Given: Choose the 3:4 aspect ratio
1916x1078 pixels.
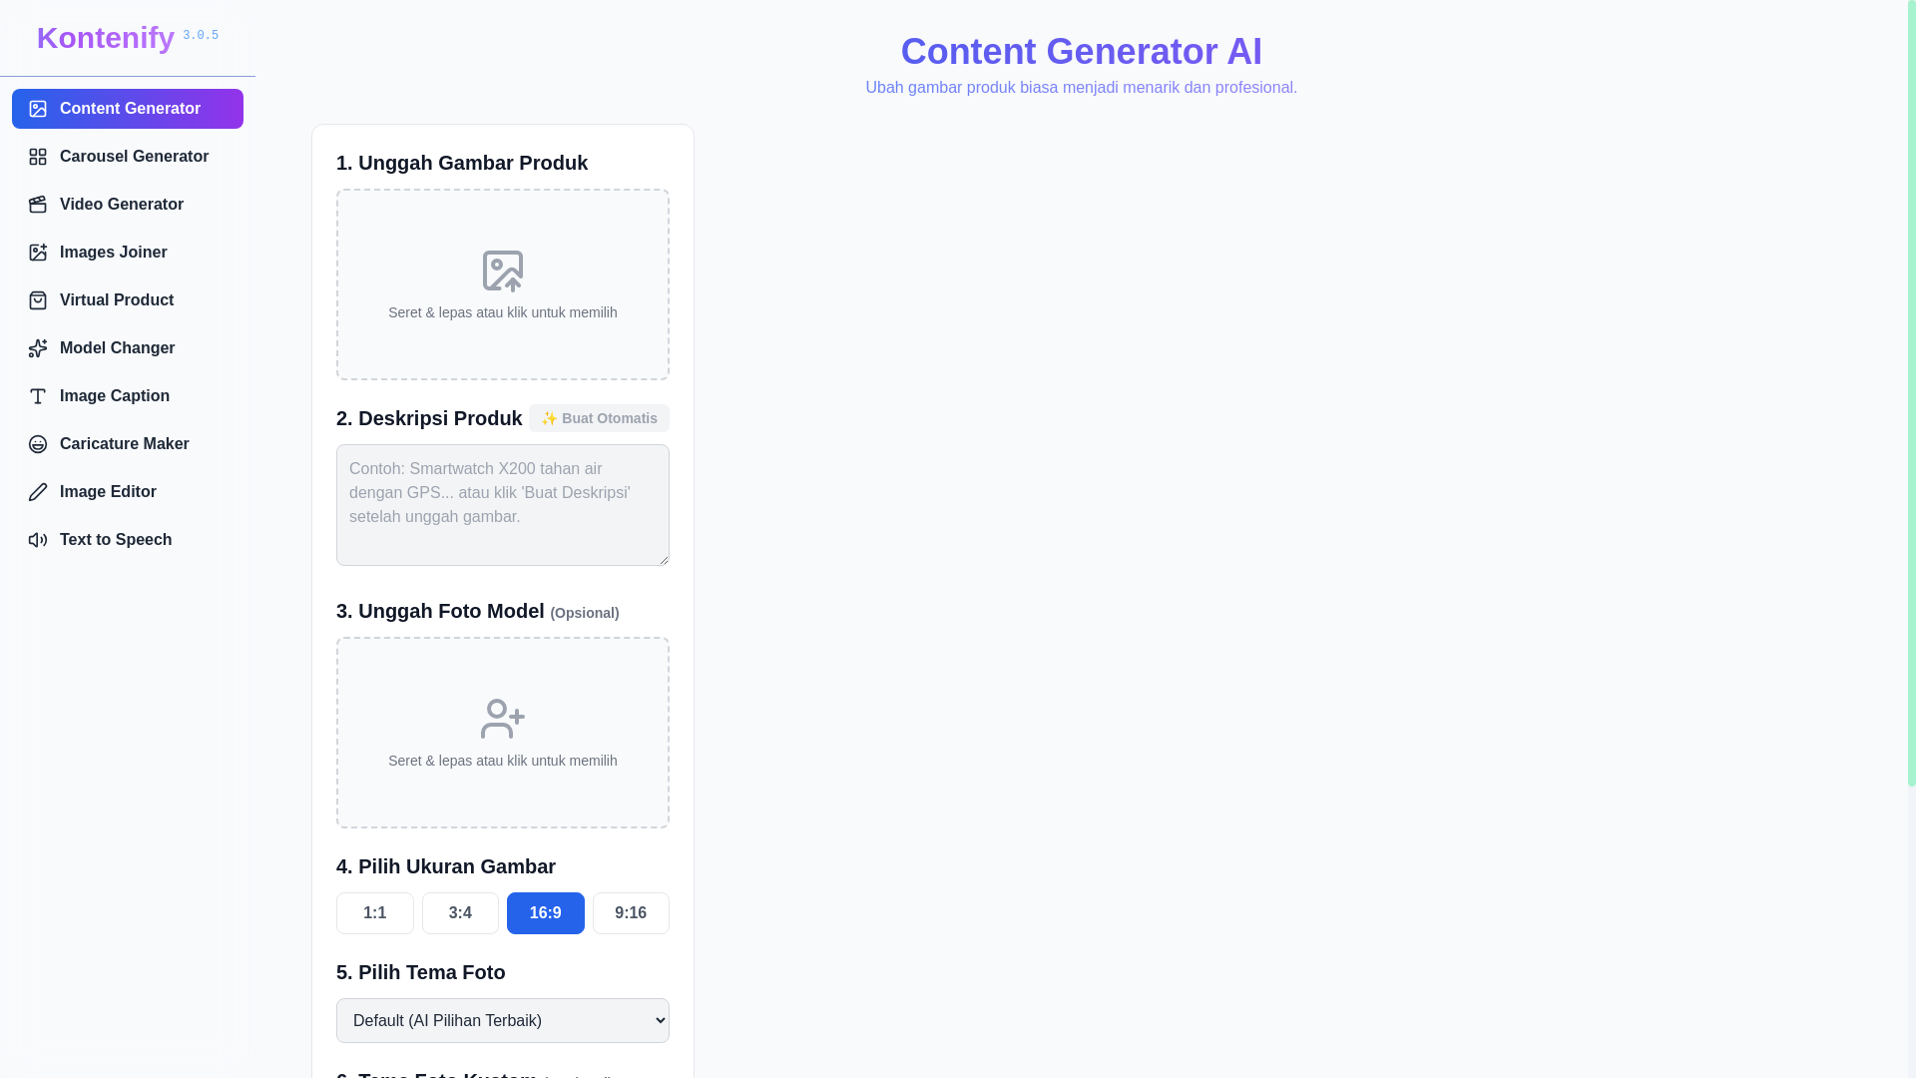Looking at the screenshot, I should pyautogui.click(x=460, y=913).
